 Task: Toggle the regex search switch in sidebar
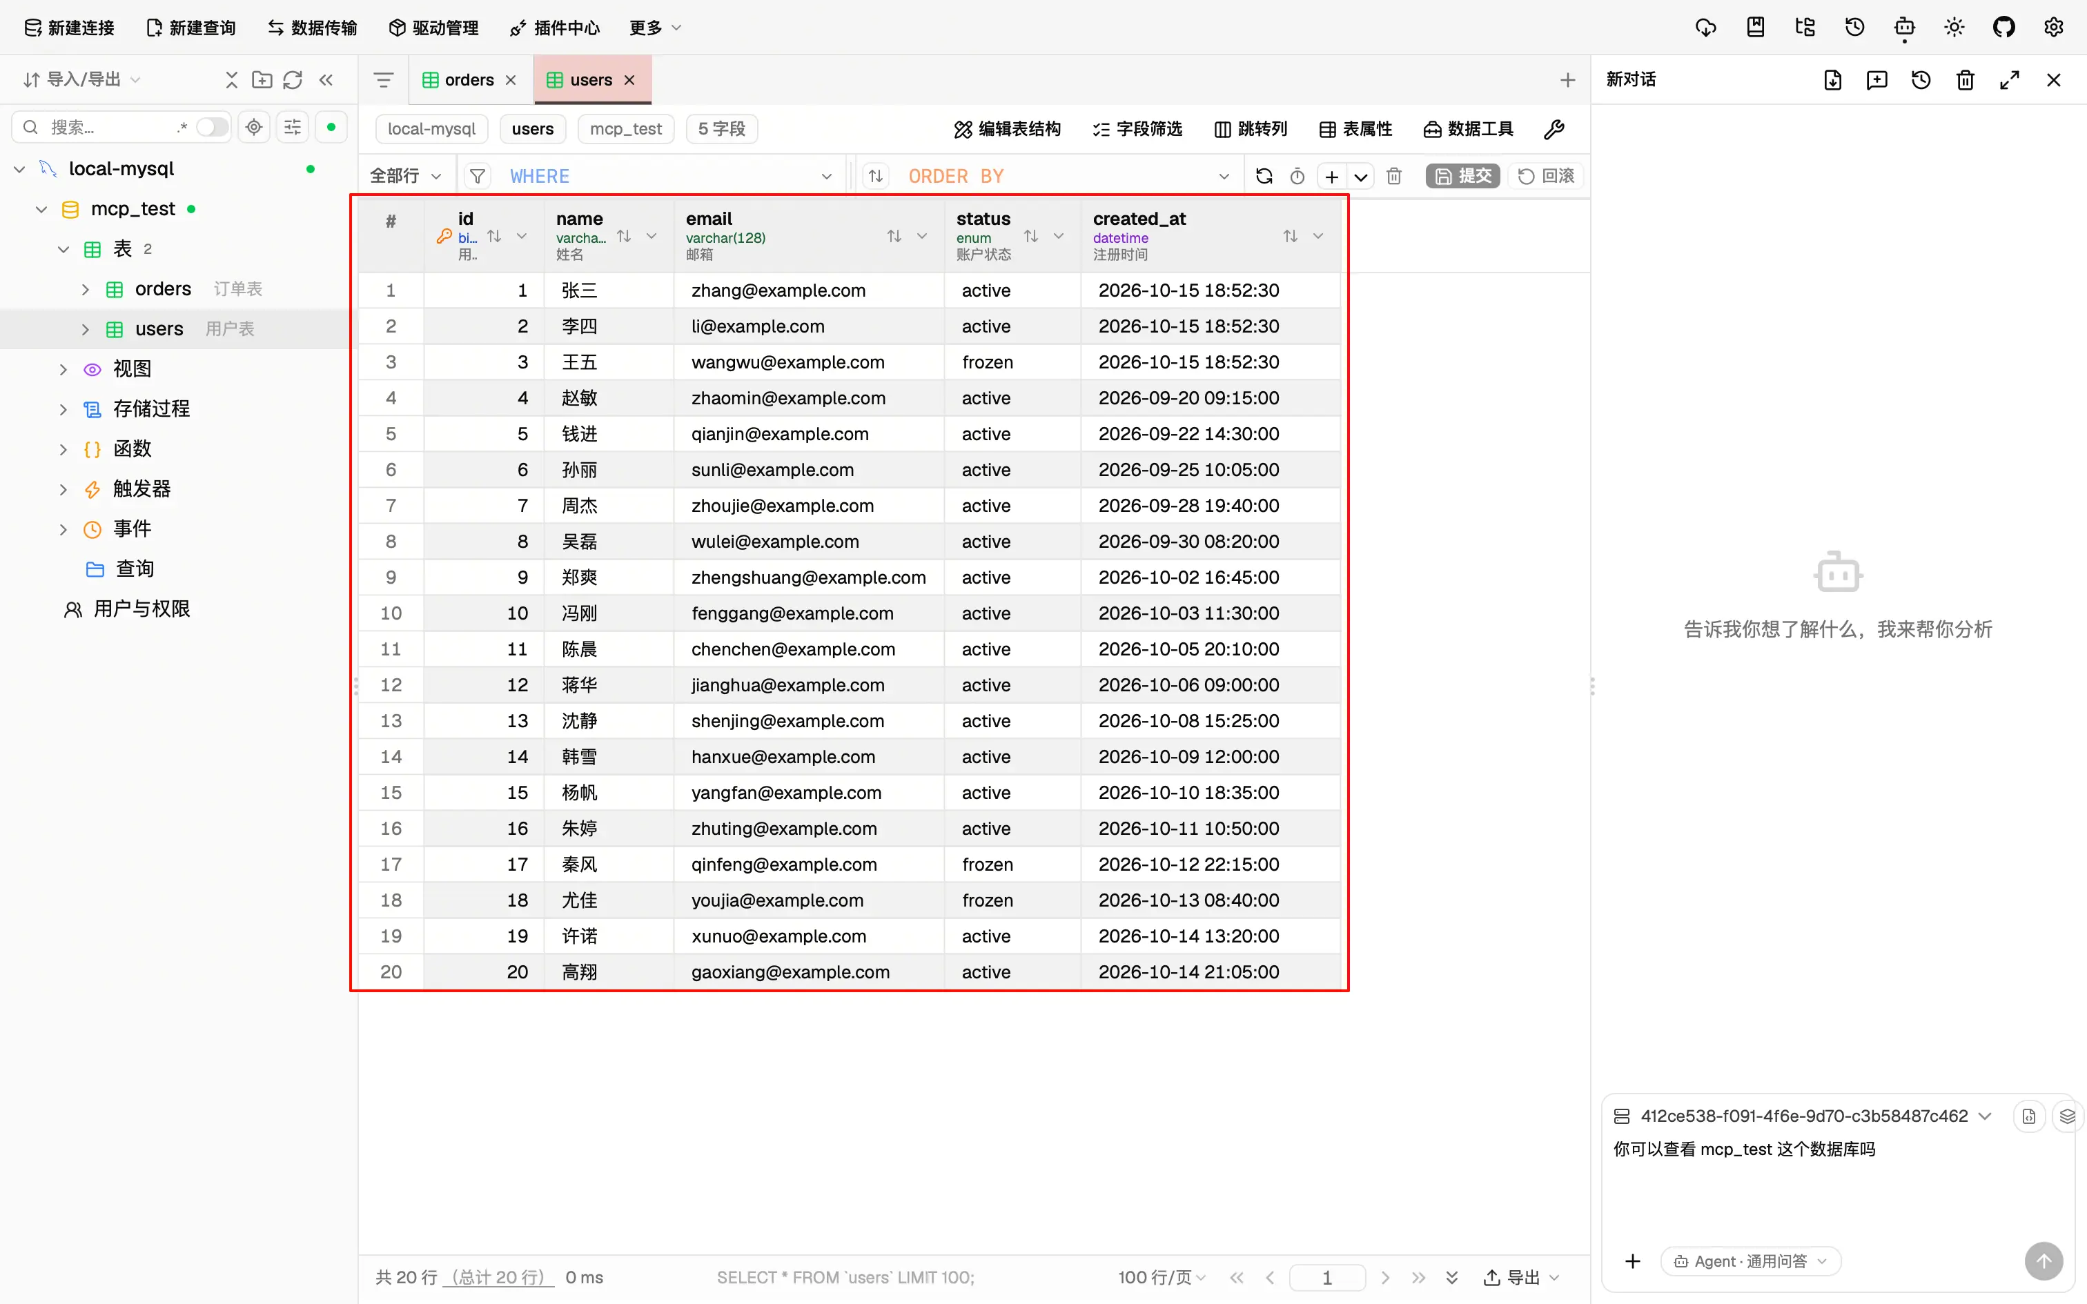[x=211, y=128]
